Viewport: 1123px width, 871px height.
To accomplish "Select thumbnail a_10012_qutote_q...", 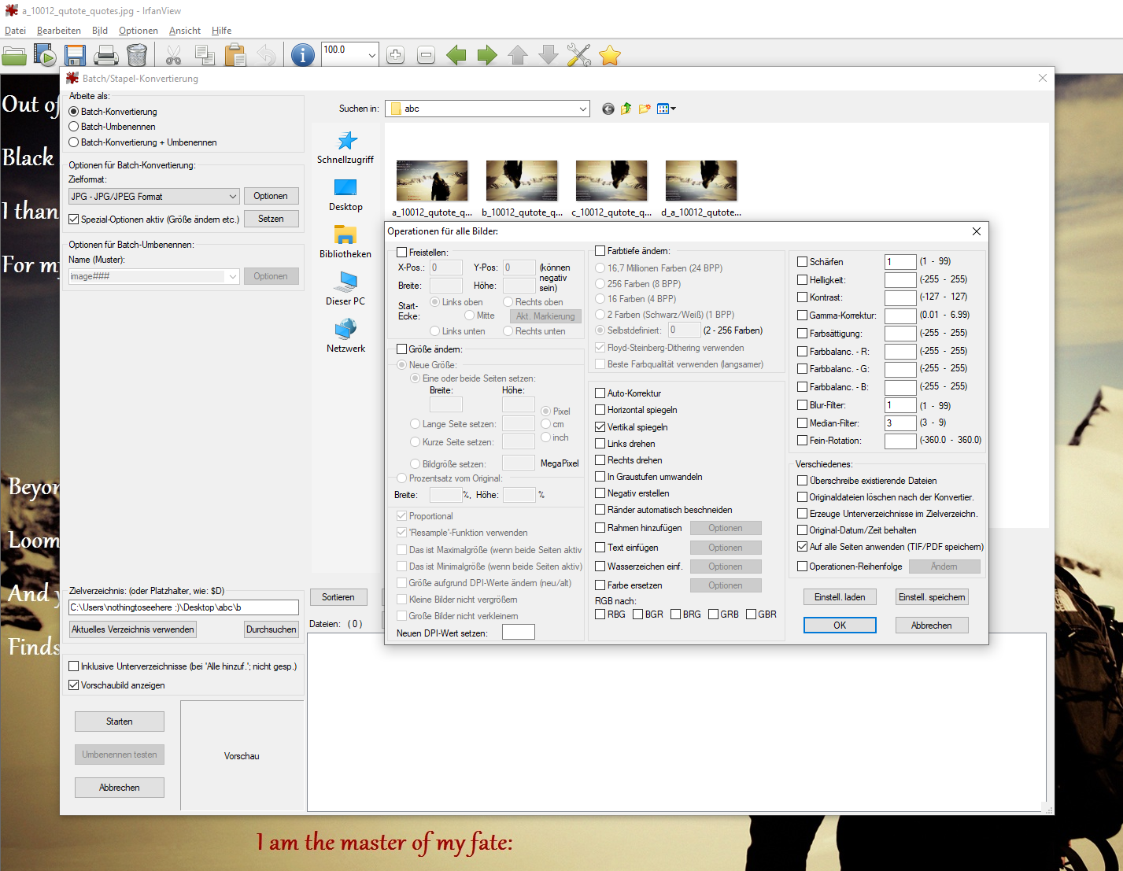I will click(x=432, y=188).
